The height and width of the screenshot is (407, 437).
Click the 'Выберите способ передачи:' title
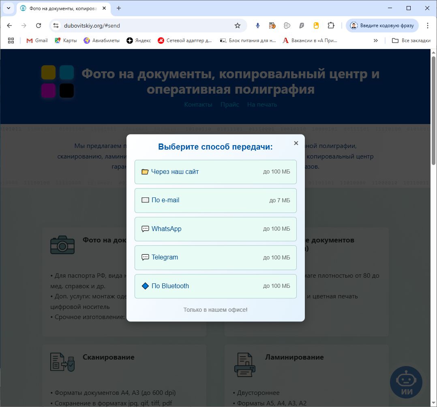pyautogui.click(x=215, y=147)
